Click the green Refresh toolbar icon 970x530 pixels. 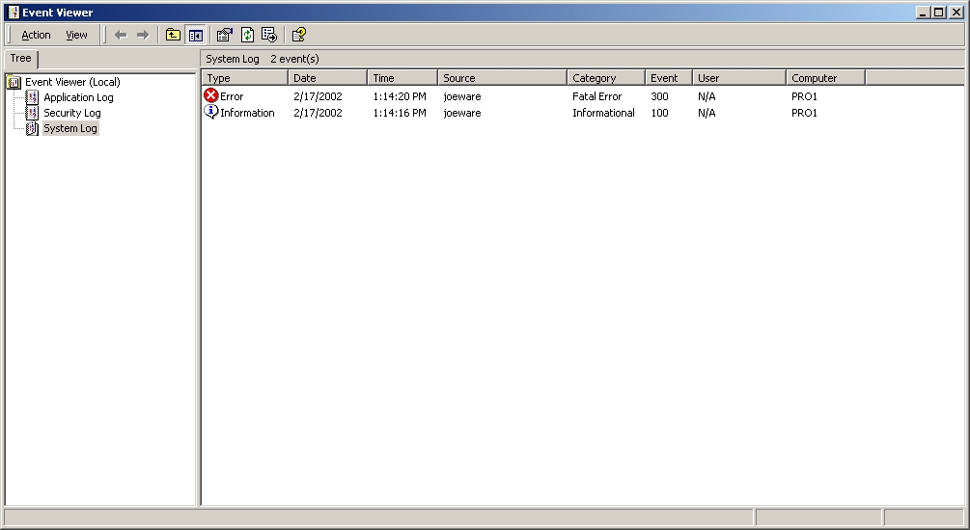[247, 35]
